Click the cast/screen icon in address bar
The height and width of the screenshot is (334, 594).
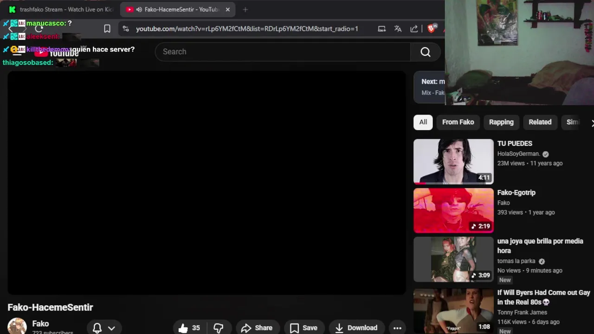click(382, 29)
